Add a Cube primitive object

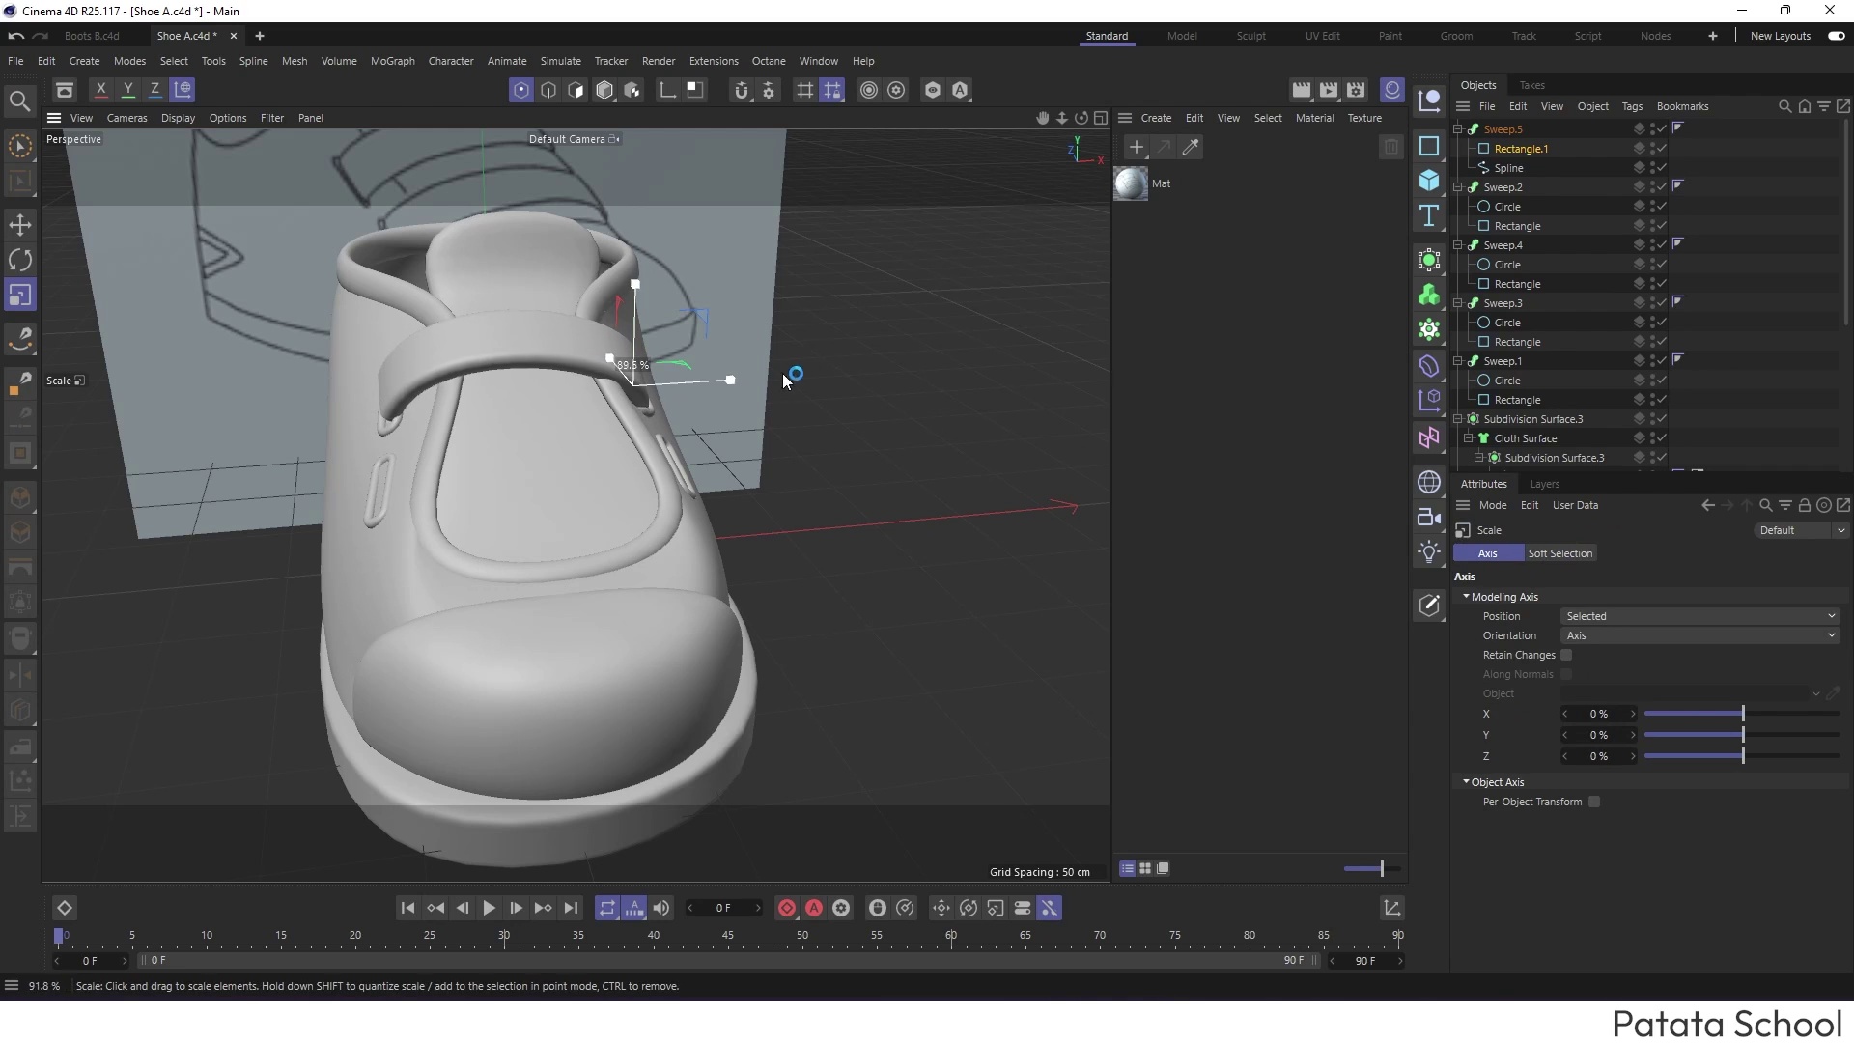click(x=1429, y=181)
